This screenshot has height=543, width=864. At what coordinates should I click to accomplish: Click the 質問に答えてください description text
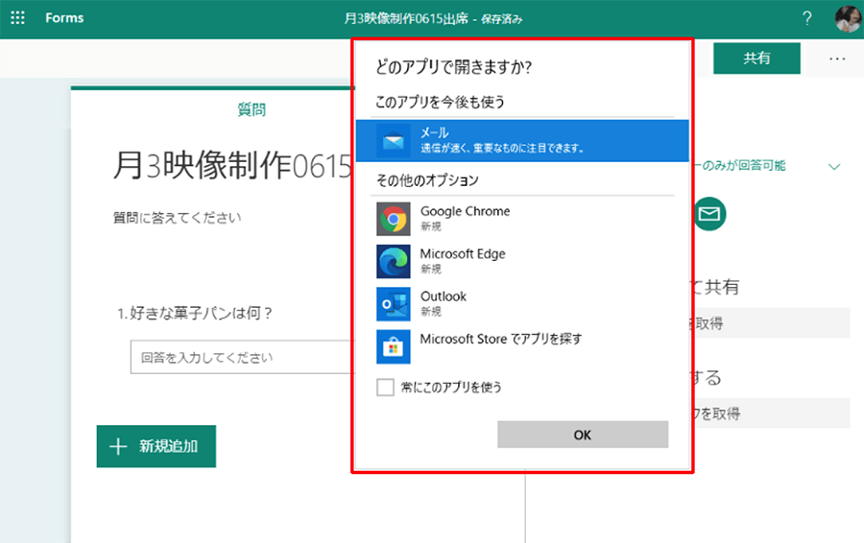point(177,218)
